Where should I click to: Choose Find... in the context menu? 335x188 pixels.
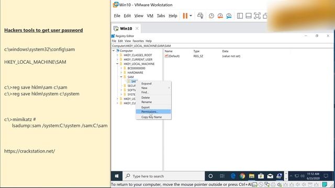click(153, 92)
